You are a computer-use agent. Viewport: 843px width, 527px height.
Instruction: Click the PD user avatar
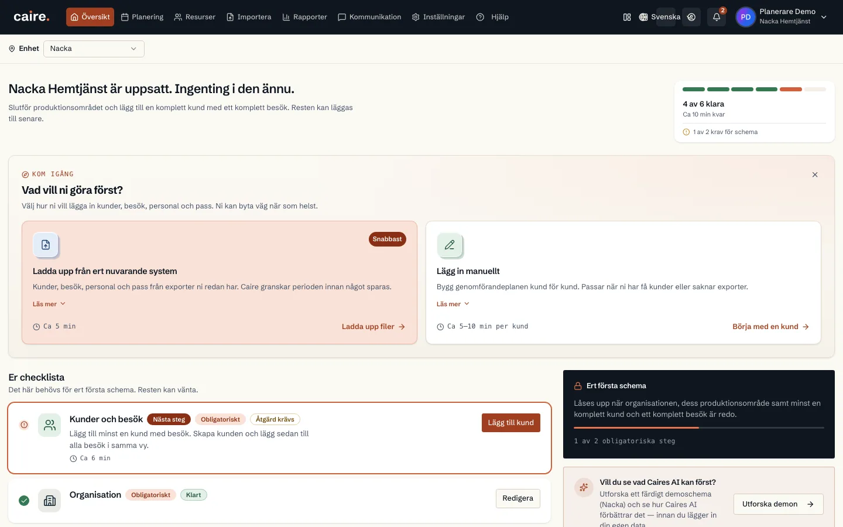[x=745, y=17]
